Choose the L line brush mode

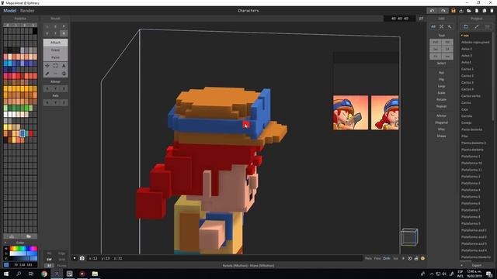[47, 26]
